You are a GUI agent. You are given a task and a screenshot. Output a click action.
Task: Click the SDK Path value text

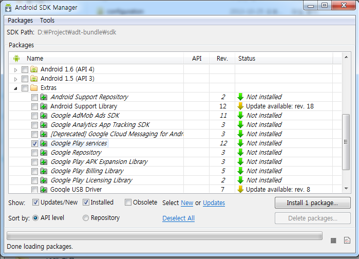77,32
